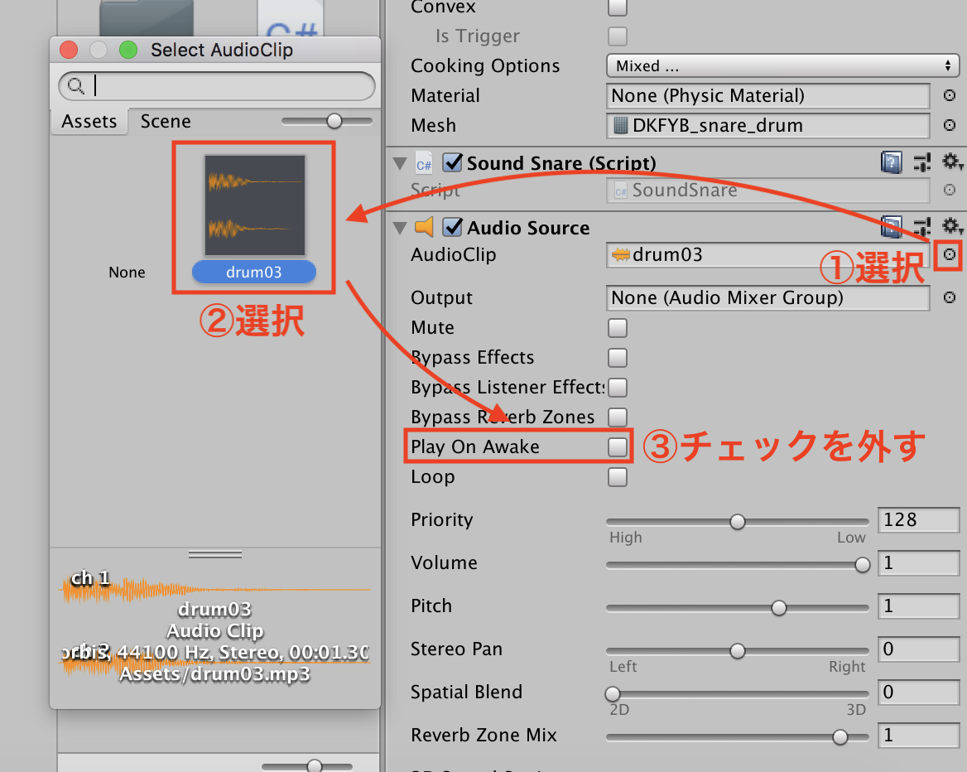Click the speaker icon on Audio Source header
967x772 pixels.
pyautogui.click(x=423, y=227)
